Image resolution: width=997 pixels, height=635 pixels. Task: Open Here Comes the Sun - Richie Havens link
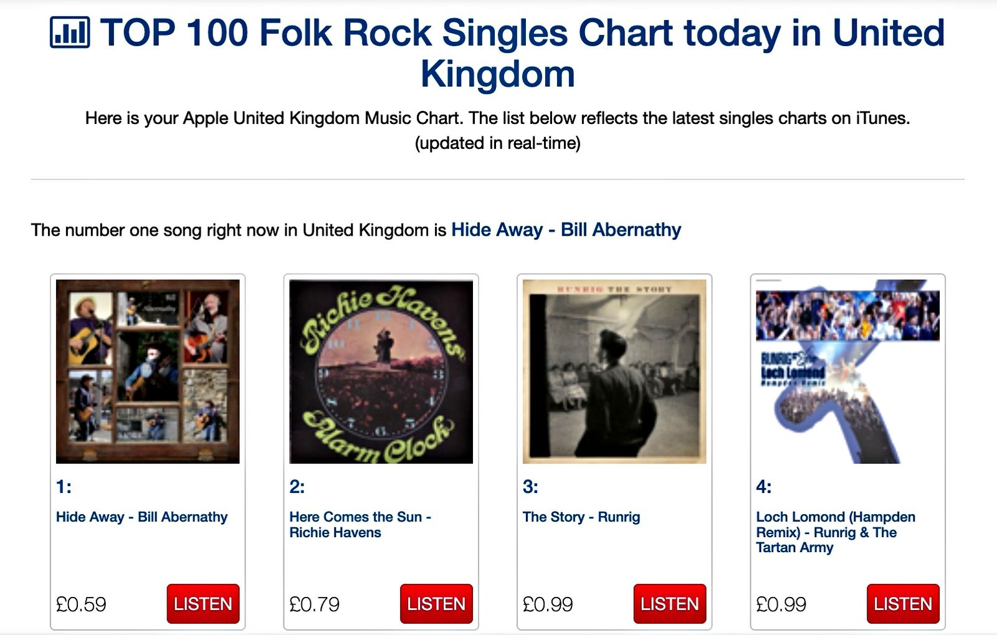pyautogui.click(x=360, y=525)
